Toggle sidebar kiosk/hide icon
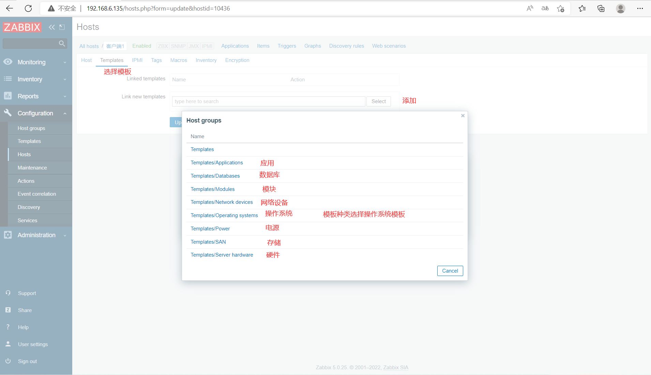The image size is (651, 375). pos(62,27)
